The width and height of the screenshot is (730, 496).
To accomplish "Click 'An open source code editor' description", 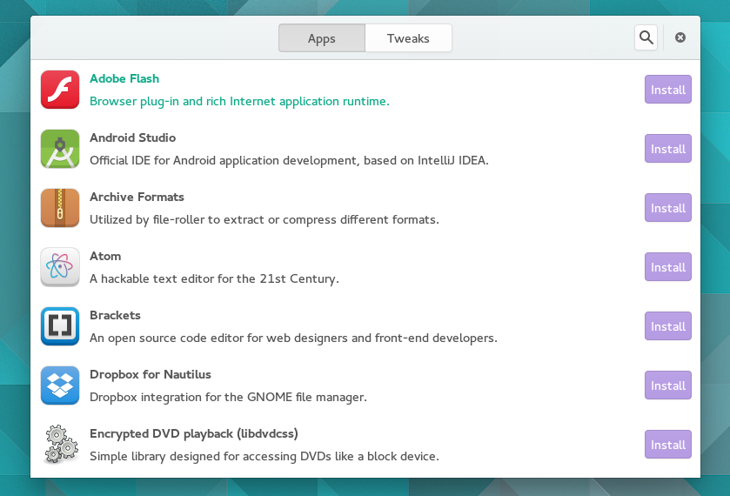I will 293,338.
